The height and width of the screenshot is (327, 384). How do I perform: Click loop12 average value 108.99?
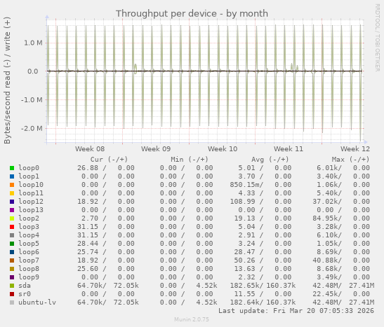pos(242,202)
